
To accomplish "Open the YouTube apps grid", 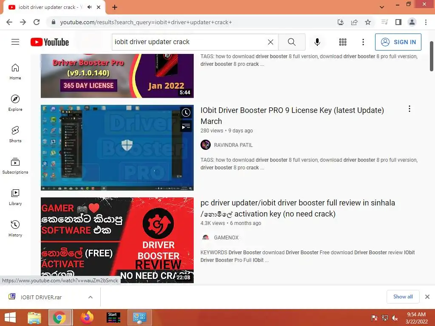I will tap(343, 42).
